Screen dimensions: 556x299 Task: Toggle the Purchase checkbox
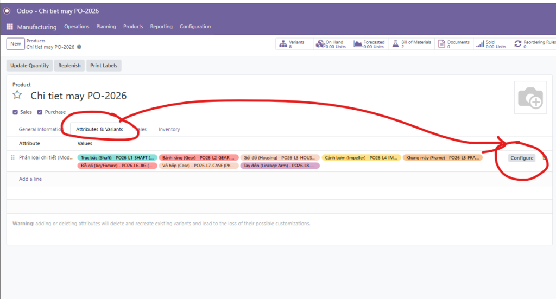40,112
